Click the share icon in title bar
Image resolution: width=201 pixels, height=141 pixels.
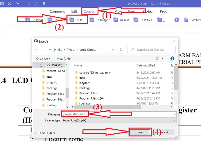point(17,4)
